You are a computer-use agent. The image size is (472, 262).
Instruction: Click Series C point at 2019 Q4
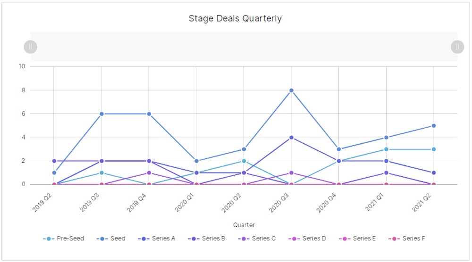[x=149, y=172]
